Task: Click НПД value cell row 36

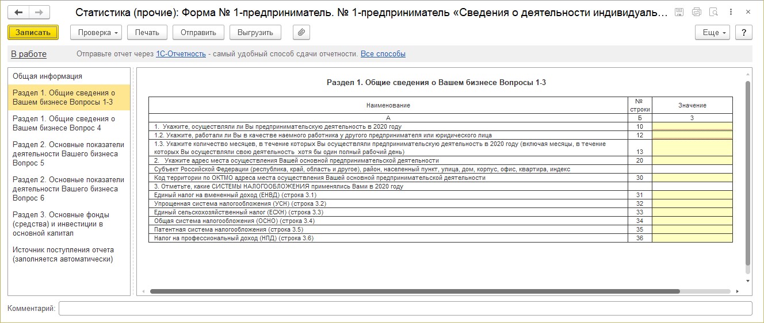Action: tap(692, 238)
